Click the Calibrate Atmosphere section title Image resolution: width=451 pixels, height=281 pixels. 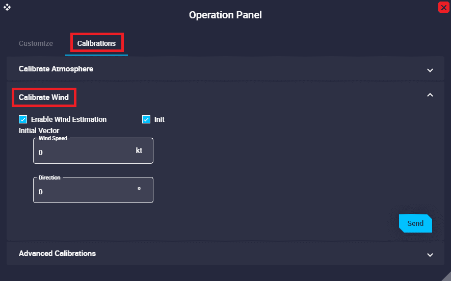click(x=56, y=69)
